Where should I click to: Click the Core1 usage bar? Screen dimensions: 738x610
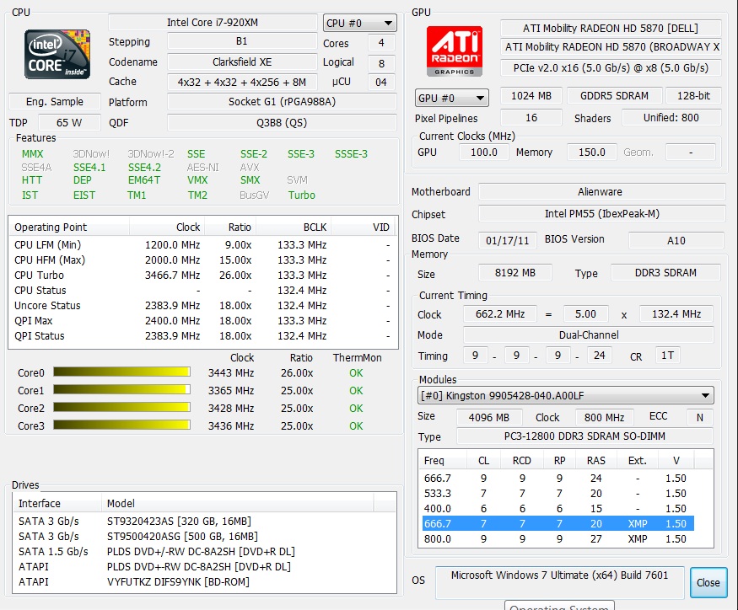[x=122, y=389]
